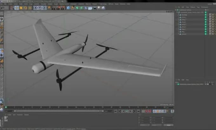Open the Layout dropdown at top right

[214, 4]
